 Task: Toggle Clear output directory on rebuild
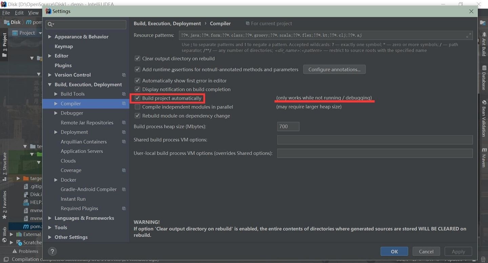(137, 58)
